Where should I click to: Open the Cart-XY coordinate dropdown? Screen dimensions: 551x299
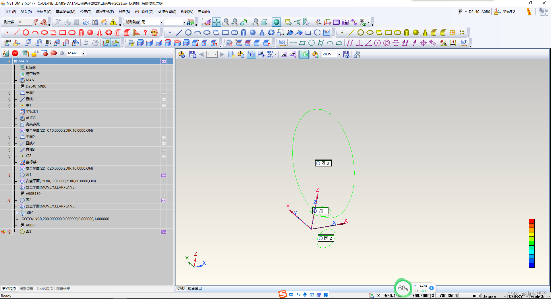coord(527,296)
